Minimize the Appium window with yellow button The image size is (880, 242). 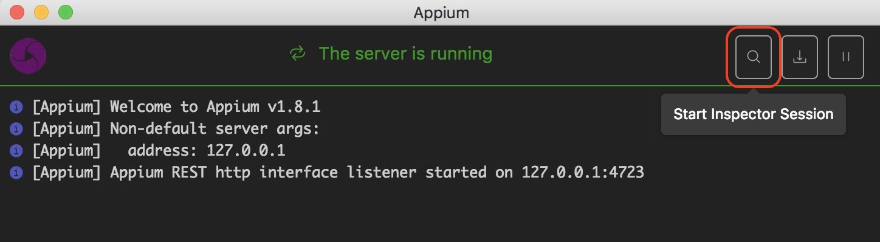pyautogui.click(x=41, y=12)
